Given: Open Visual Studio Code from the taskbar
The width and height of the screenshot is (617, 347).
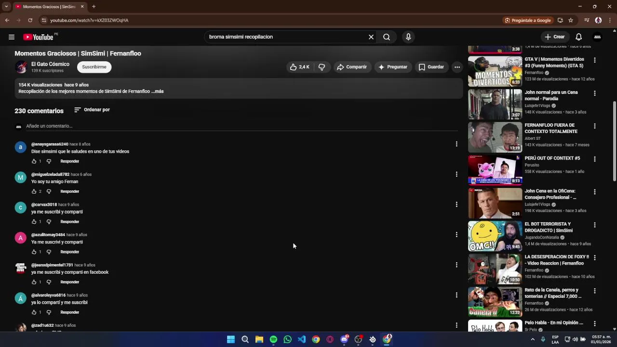Looking at the screenshot, I should point(302,340).
